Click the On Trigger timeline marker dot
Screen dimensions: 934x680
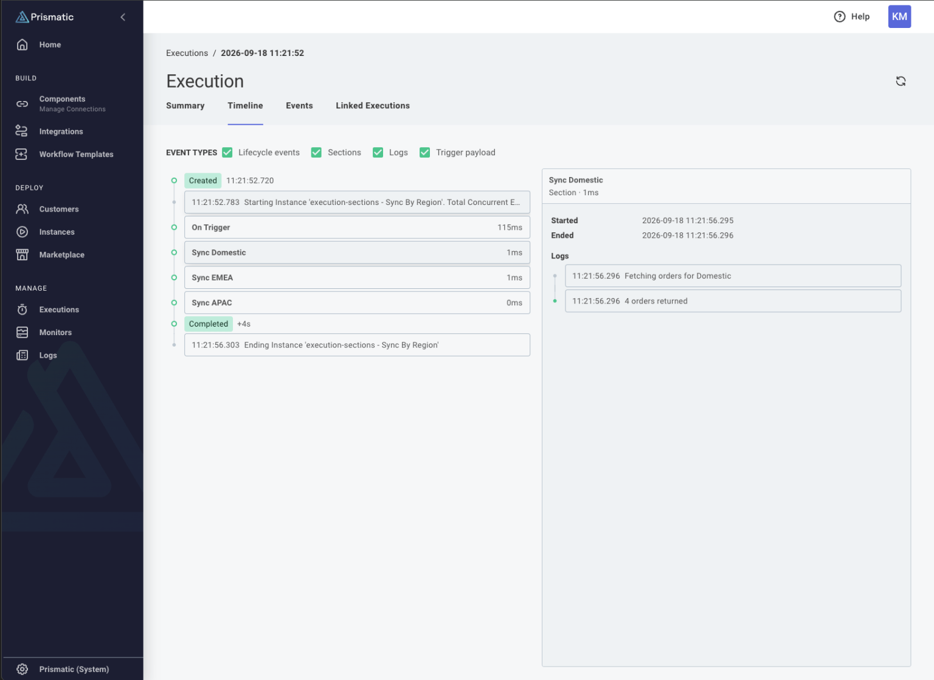[x=174, y=227]
